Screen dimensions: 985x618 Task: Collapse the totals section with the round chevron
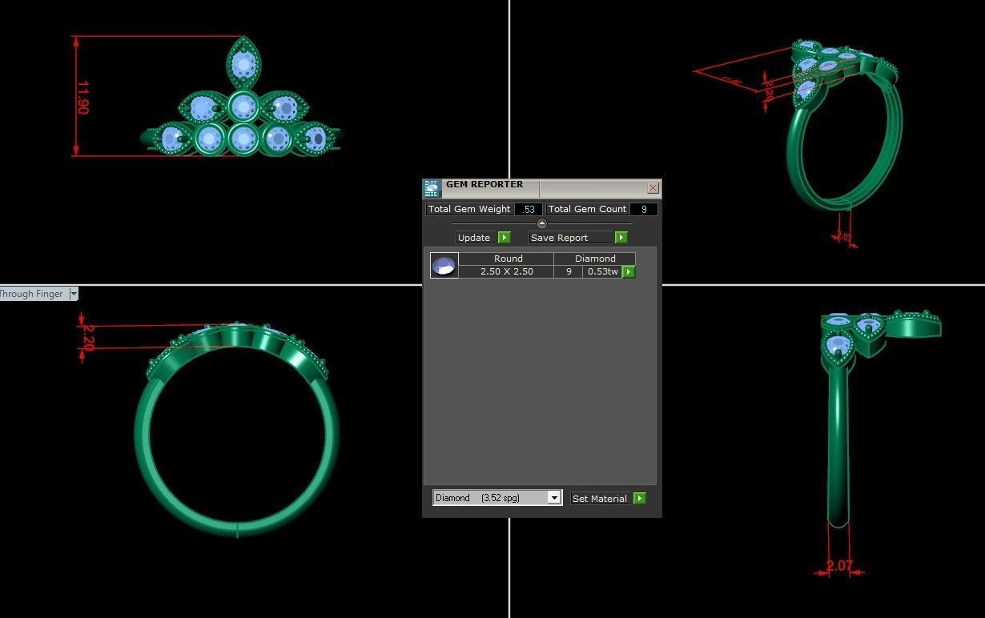click(x=542, y=223)
